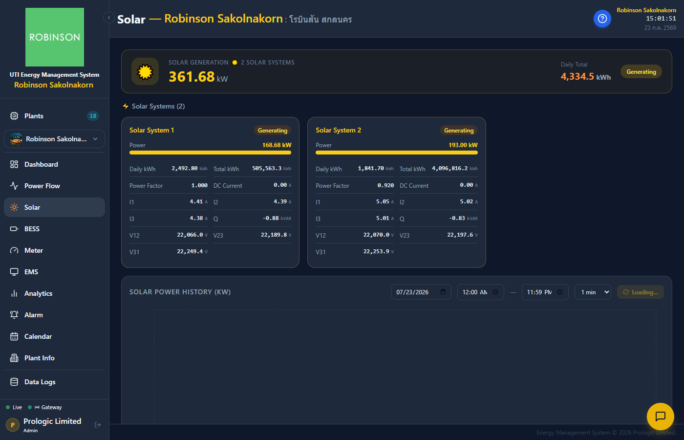This screenshot has height=440, width=684.
Task: Click the 12:00 AM start time field
Action: tap(480, 292)
